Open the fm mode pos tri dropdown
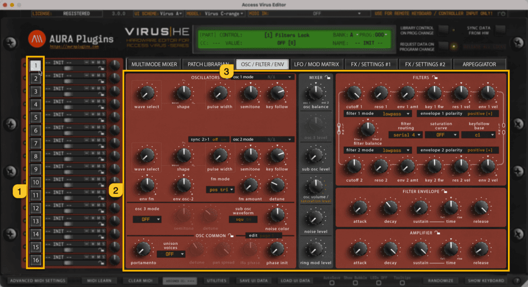528x287 pixels. 220,190
